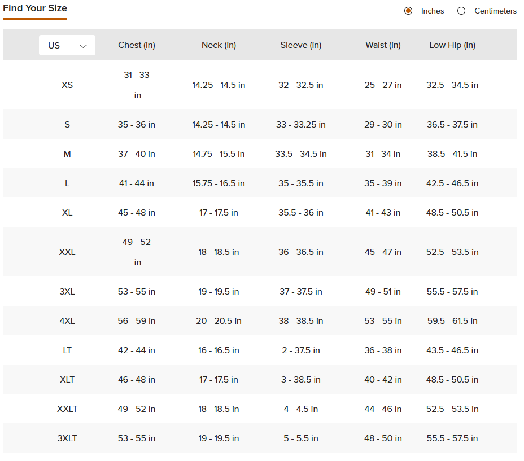
Task: Click L low hip value 42.5 - 46.5 in
Action: click(452, 183)
